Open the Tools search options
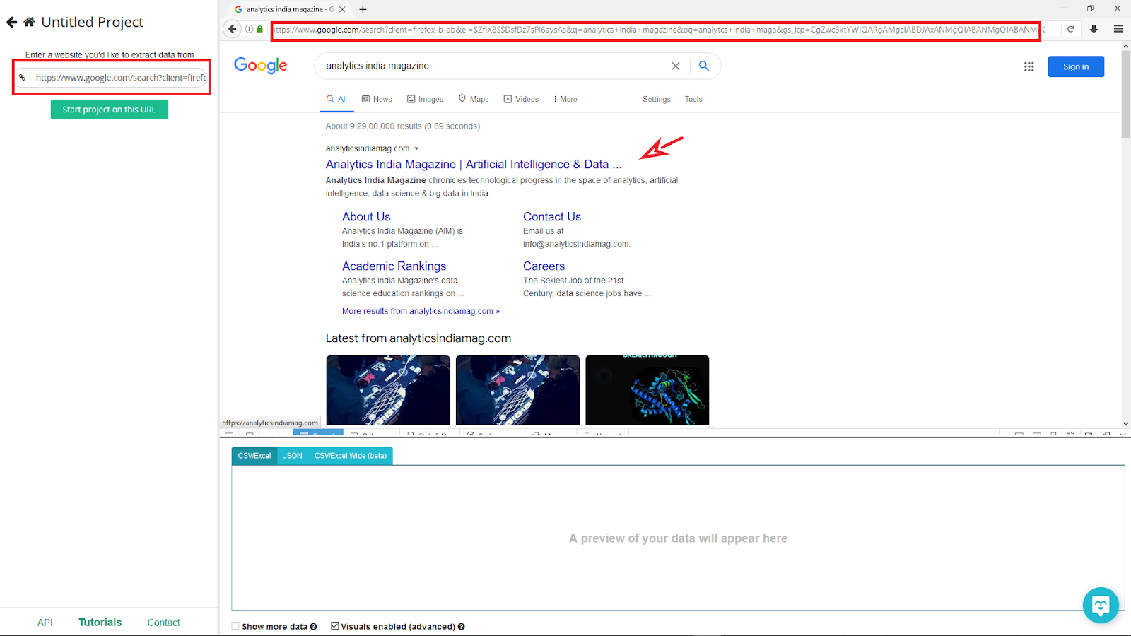 click(693, 99)
